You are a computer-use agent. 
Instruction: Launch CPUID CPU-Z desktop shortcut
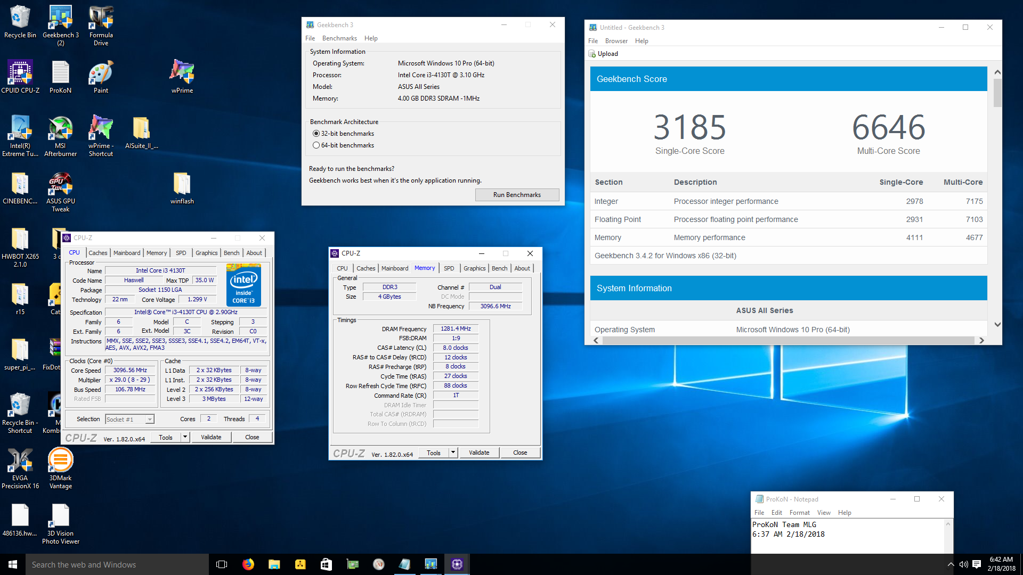pyautogui.click(x=20, y=77)
